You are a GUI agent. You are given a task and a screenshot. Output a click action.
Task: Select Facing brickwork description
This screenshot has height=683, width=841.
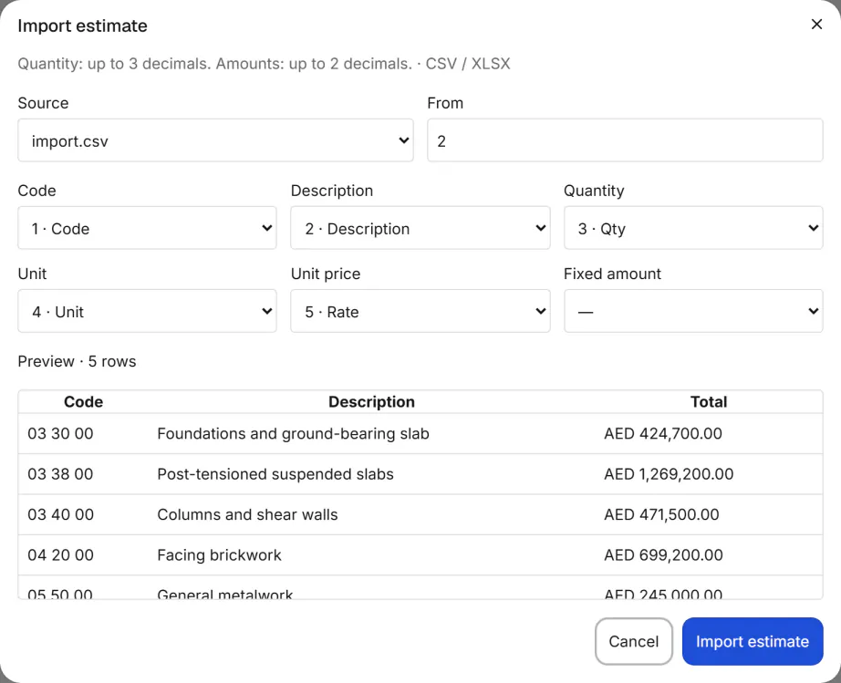[x=219, y=554]
